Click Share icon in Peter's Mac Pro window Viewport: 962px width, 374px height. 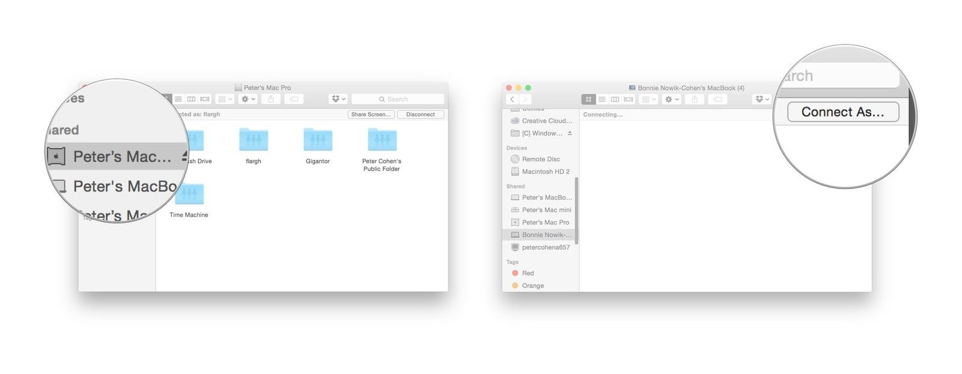point(271,99)
